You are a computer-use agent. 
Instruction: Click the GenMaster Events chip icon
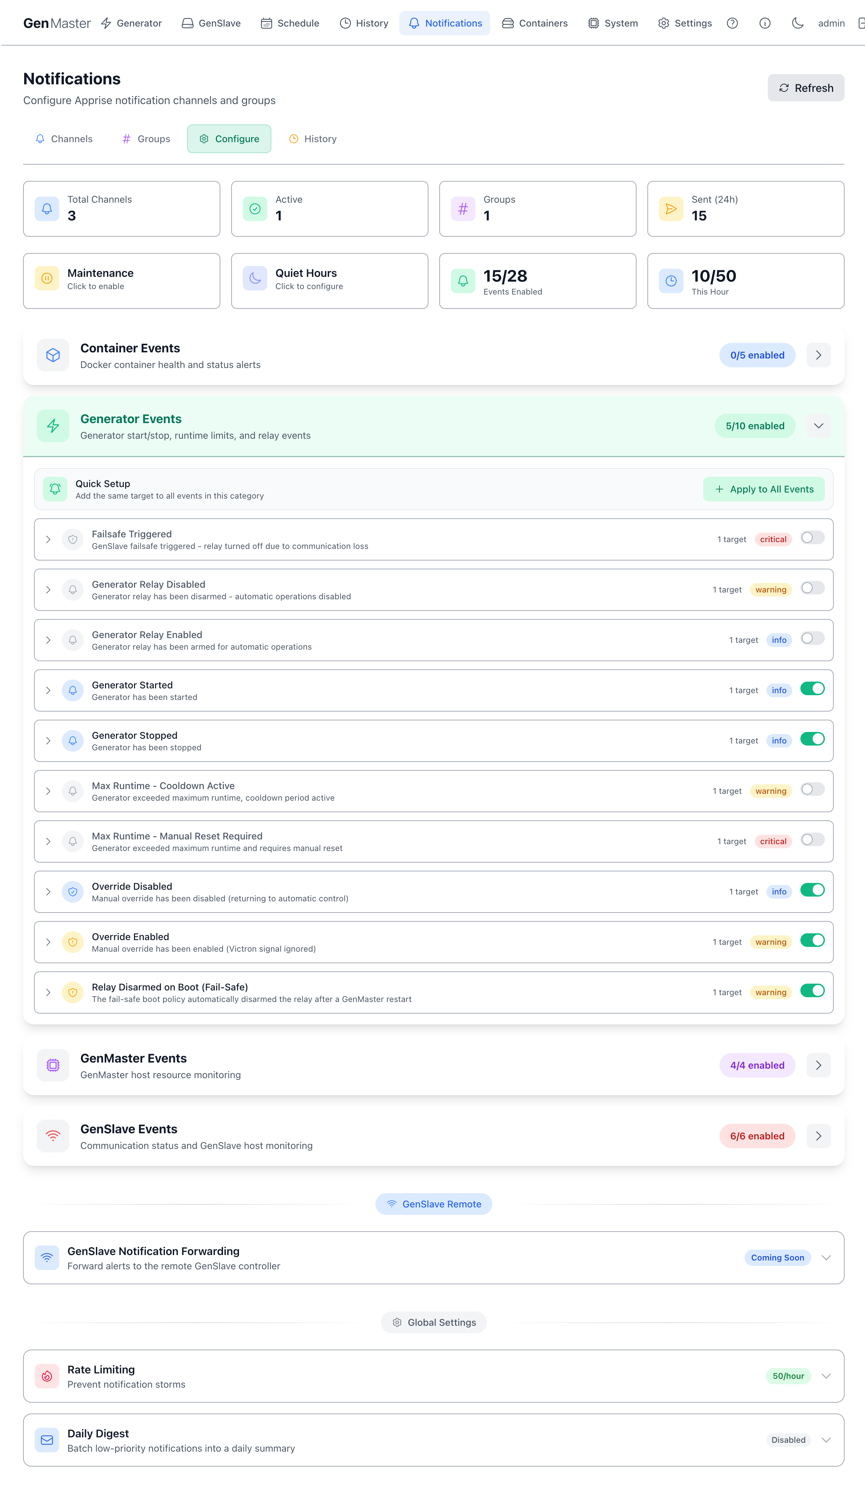click(x=53, y=1066)
